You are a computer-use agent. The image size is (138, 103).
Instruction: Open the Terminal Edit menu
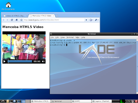click(x=57, y=37)
